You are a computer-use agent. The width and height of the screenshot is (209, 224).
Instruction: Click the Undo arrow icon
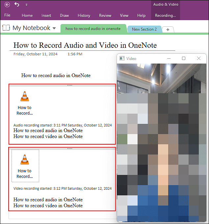(x=17, y=4)
